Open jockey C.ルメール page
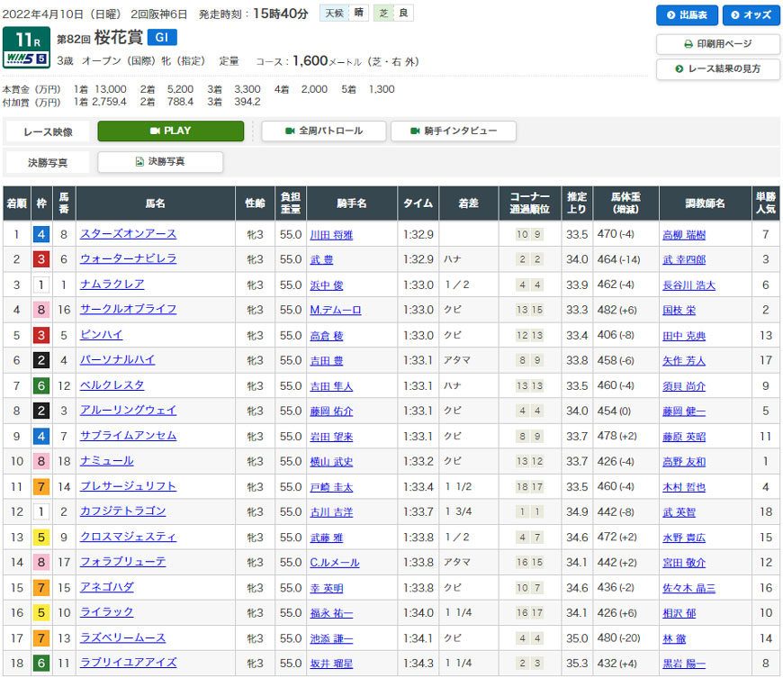 tap(334, 563)
